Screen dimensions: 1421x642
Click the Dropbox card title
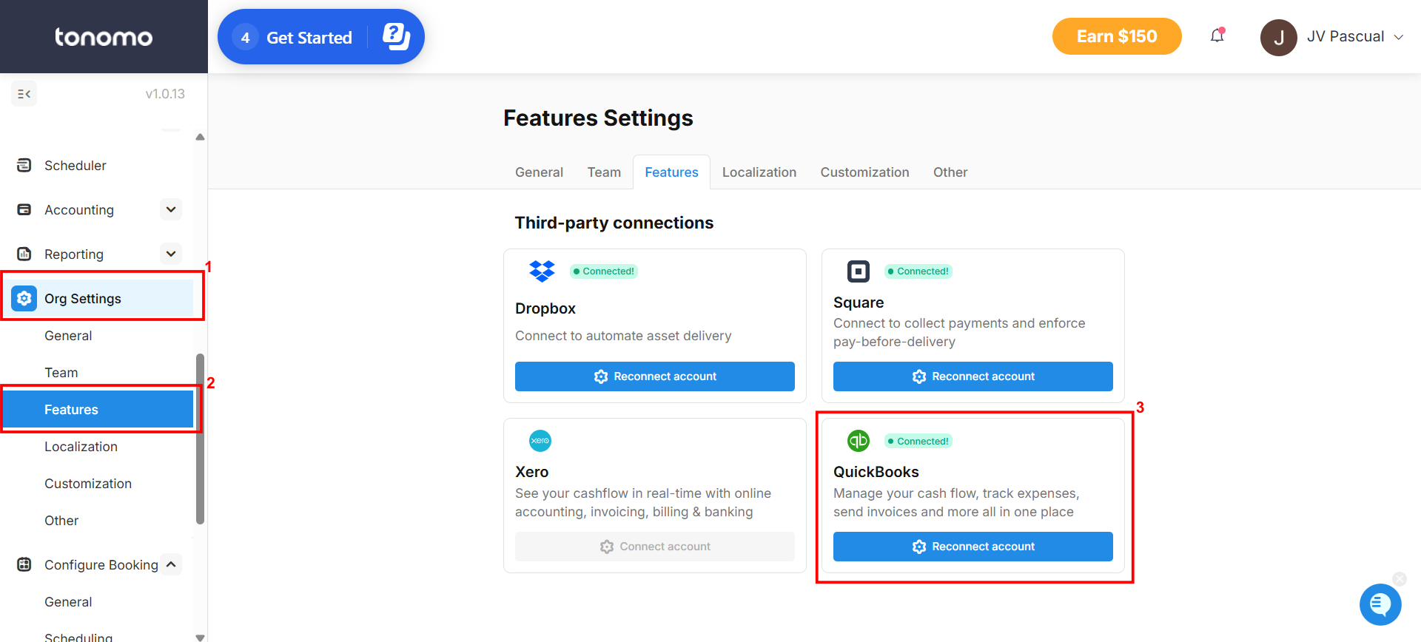(545, 308)
